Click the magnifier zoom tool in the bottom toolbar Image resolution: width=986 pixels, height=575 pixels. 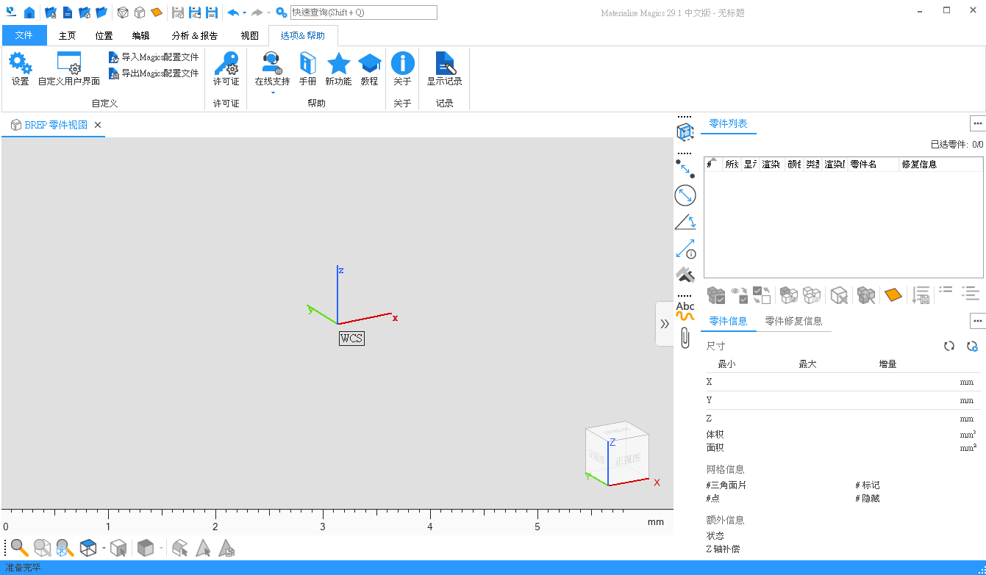pos(20,547)
